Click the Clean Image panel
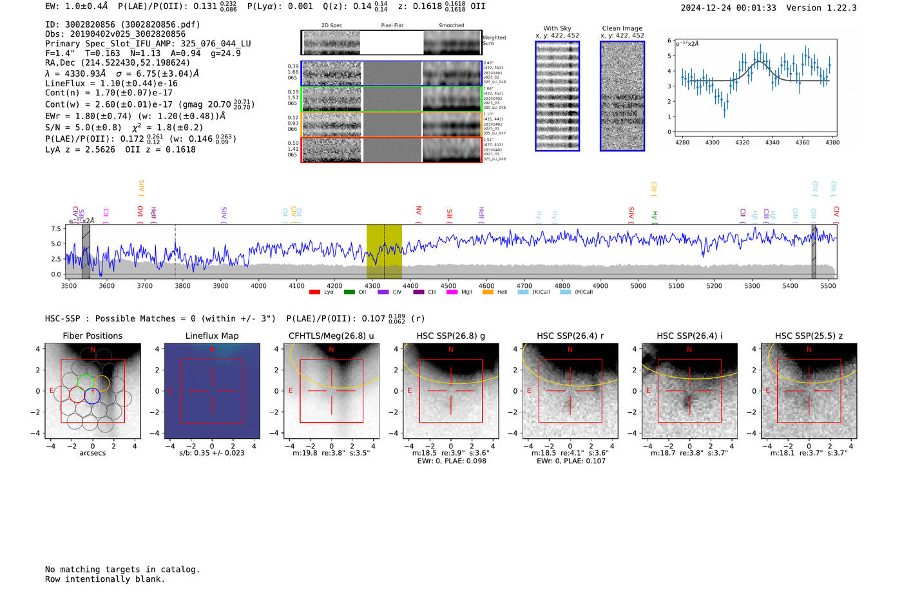 click(622, 96)
